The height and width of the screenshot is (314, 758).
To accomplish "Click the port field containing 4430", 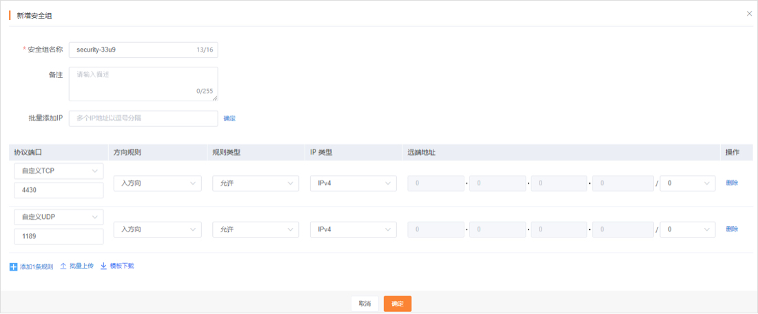I will point(59,190).
